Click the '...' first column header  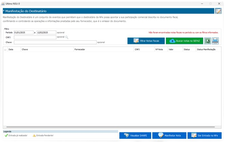[5, 49]
